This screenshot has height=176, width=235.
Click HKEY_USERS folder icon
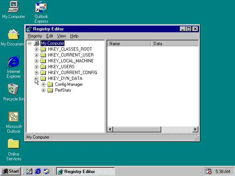point(43,67)
